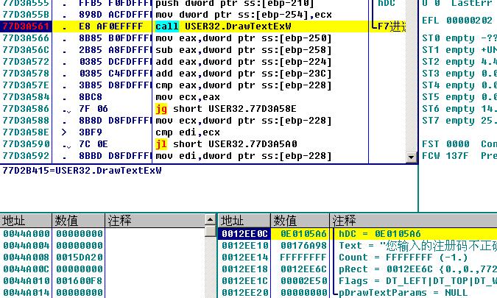Click stack comment pDrawTextParams = NULL
Viewport: 497px width, 298px height.
pos(403,292)
